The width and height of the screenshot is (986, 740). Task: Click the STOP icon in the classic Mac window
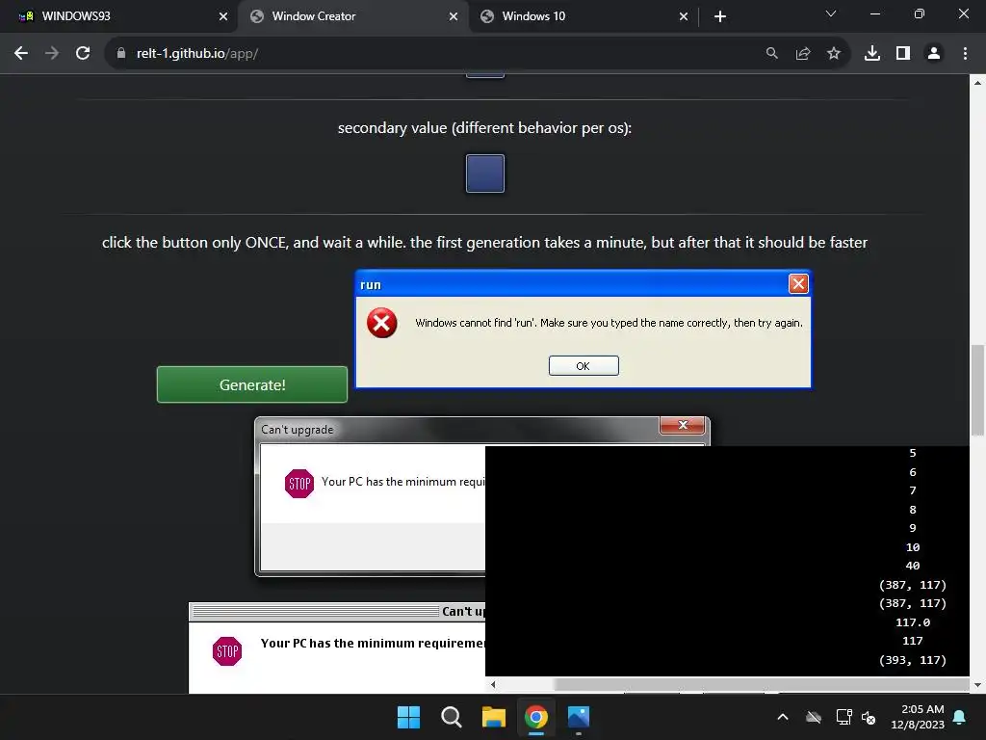point(227,651)
